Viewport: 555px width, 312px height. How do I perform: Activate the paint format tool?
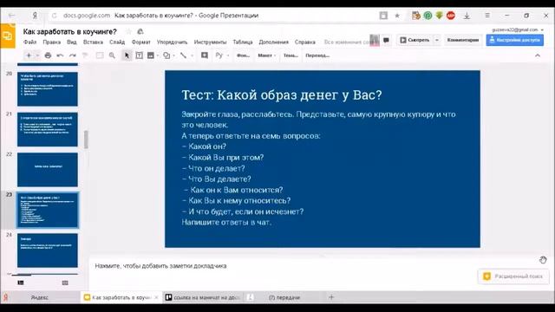[85, 55]
